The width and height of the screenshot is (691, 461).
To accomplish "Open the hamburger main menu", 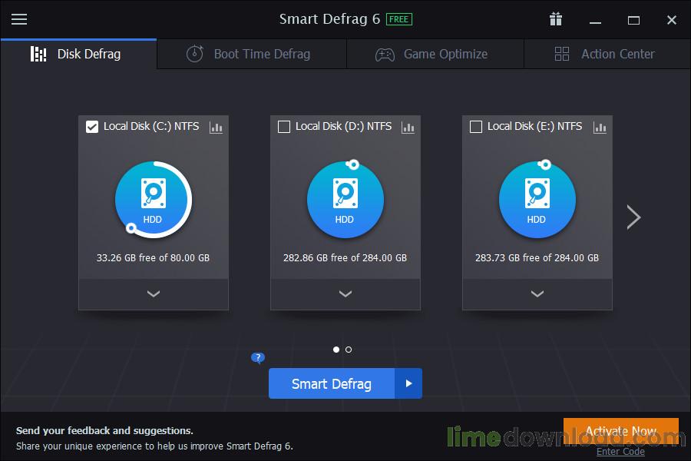I will pos(18,19).
